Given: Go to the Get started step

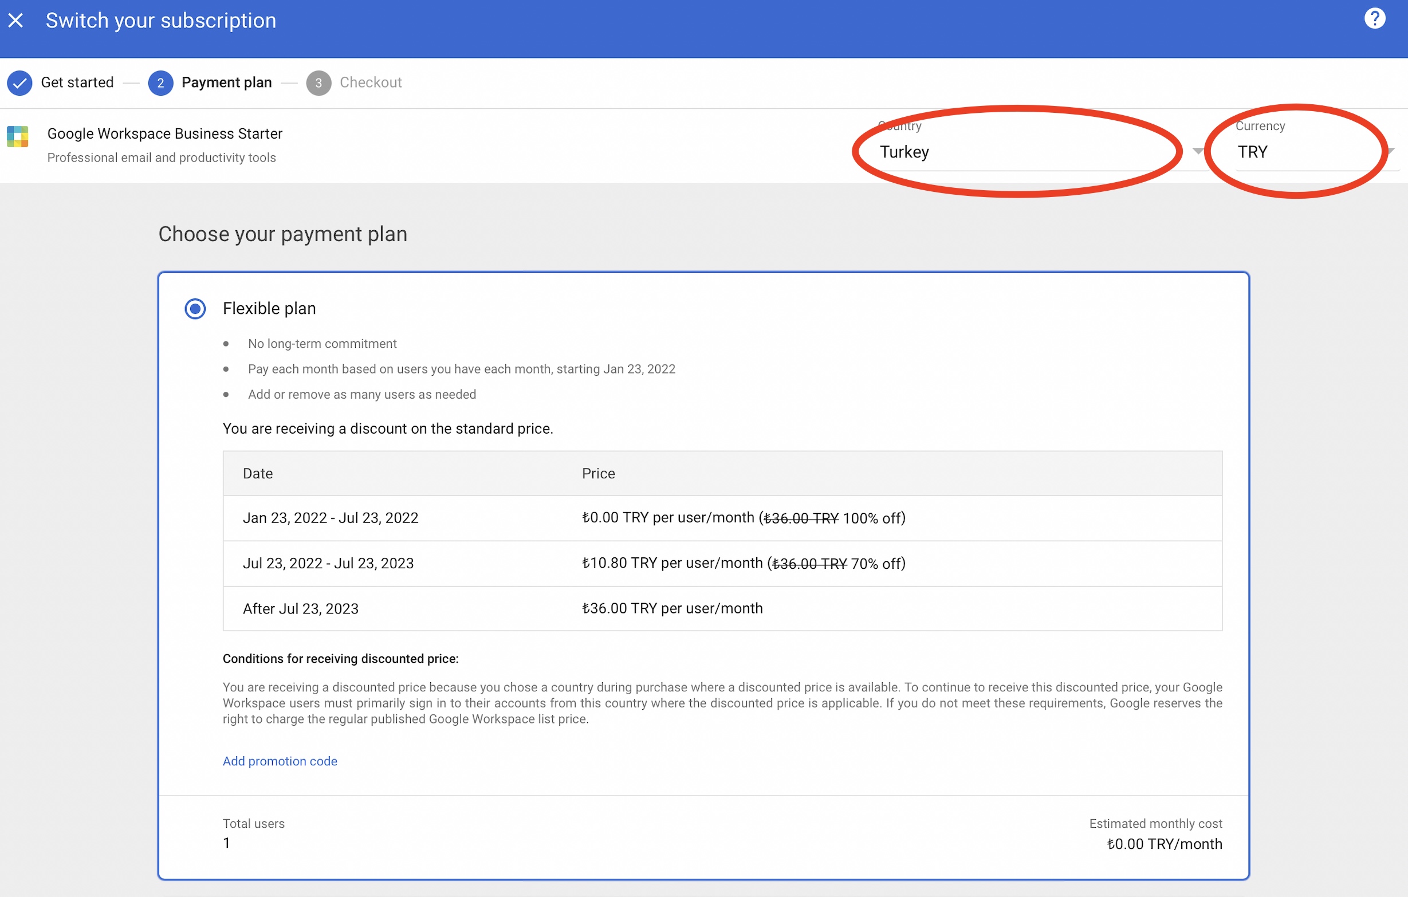Looking at the screenshot, I should click(x=77, y=82).
